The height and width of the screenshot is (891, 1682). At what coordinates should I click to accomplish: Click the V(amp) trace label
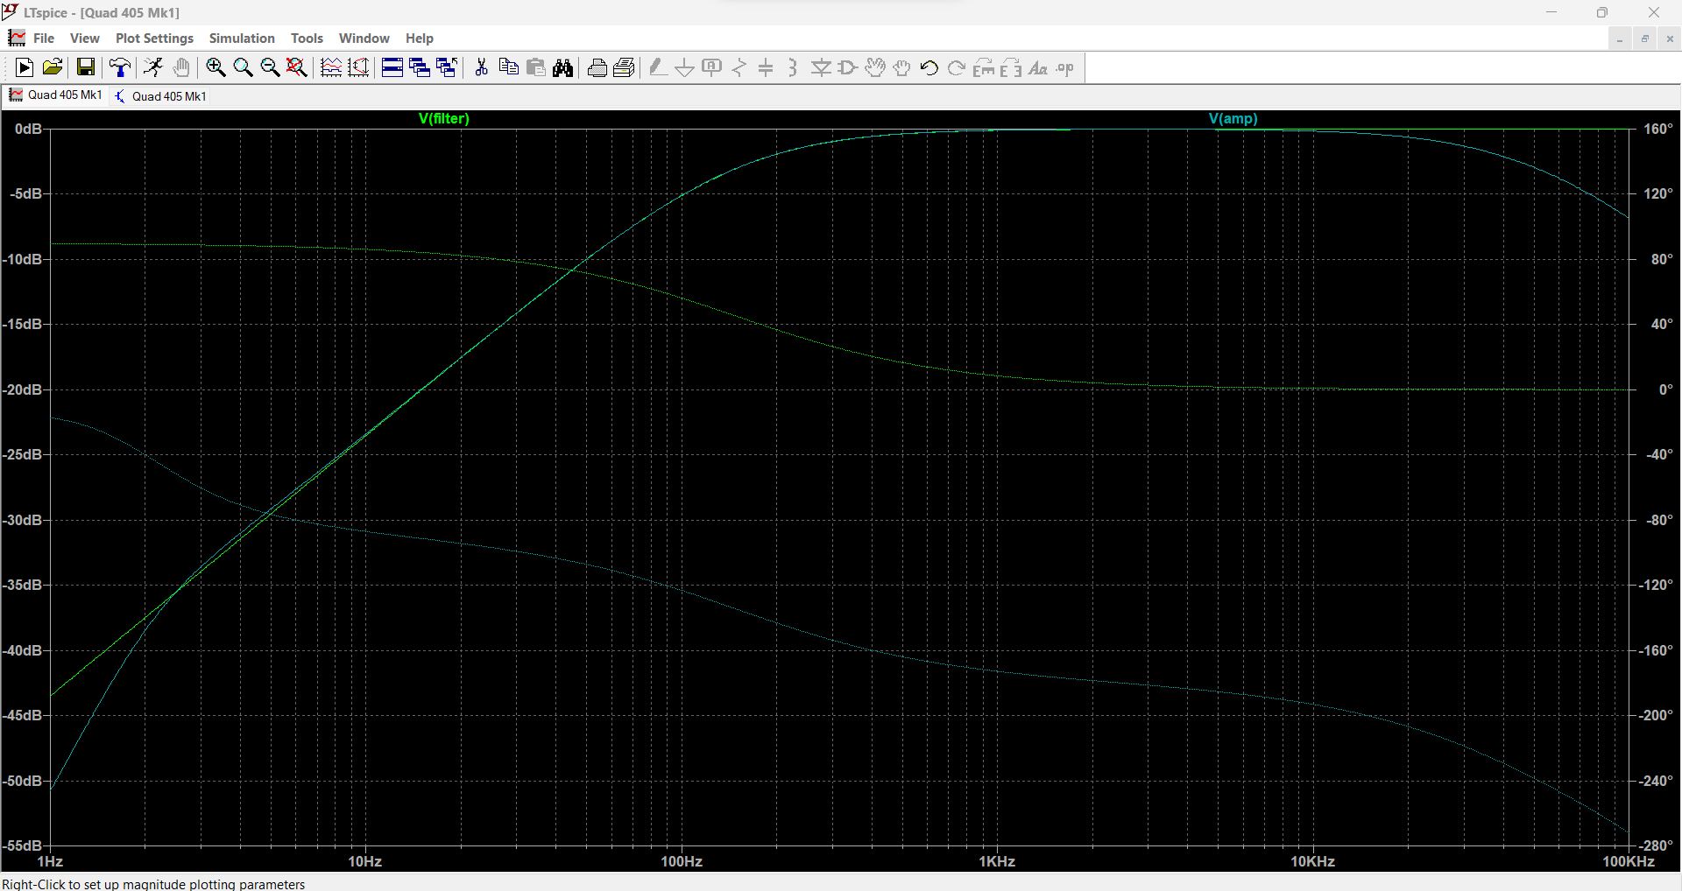[1233, 118]
